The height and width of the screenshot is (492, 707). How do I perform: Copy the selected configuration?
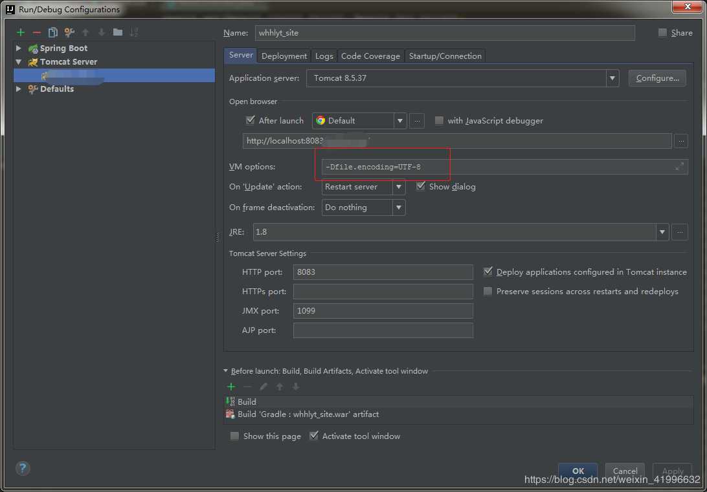click(x=52, y=32)
